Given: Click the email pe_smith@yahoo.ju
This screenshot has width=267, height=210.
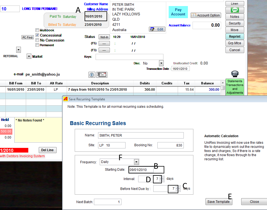Looking at the screenshot, I should [43, 74].
